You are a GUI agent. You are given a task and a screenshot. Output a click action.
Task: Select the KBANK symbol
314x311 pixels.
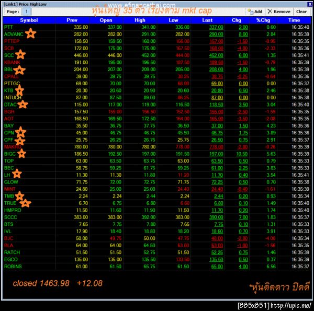[12, 62]
